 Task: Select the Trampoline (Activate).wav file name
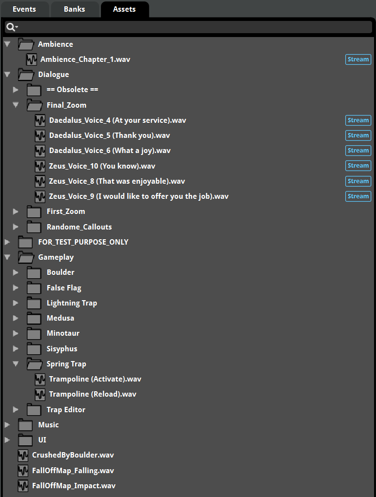point(95,379)
